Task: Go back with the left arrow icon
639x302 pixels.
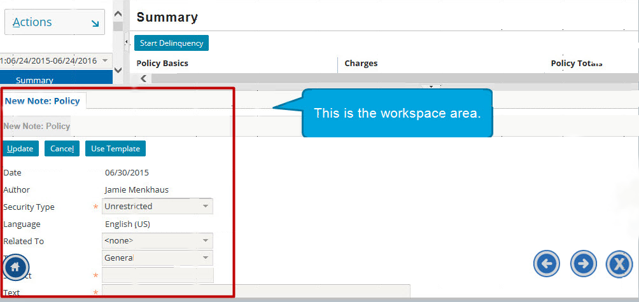Action: (547, 263)
